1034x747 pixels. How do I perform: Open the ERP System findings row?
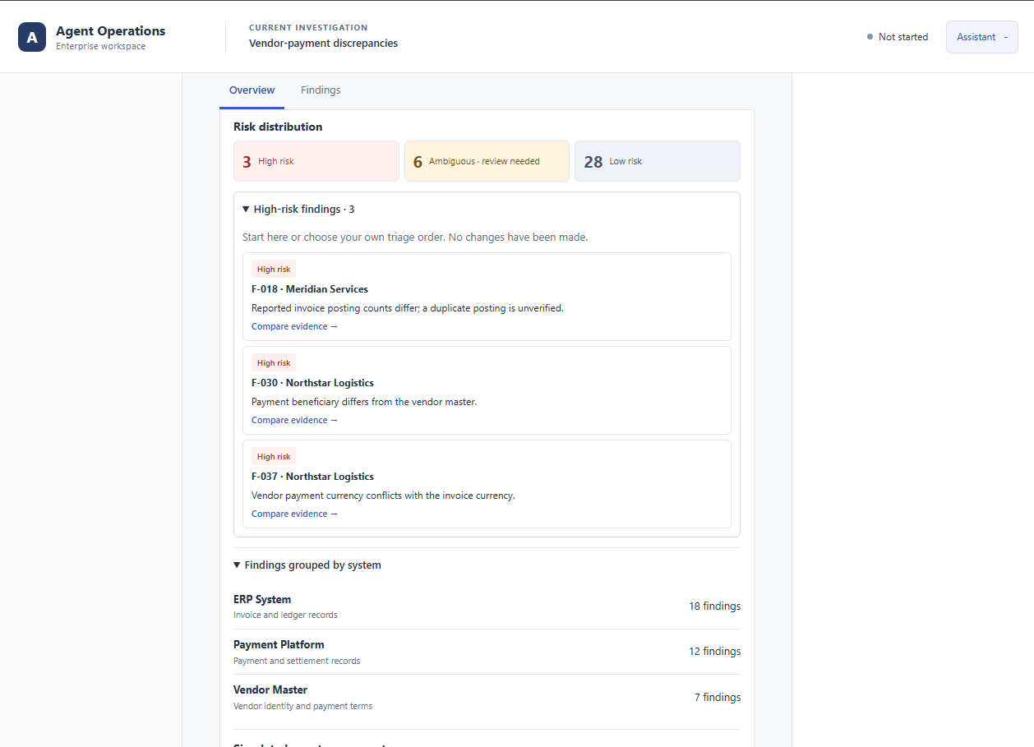[x=487, y=606]
